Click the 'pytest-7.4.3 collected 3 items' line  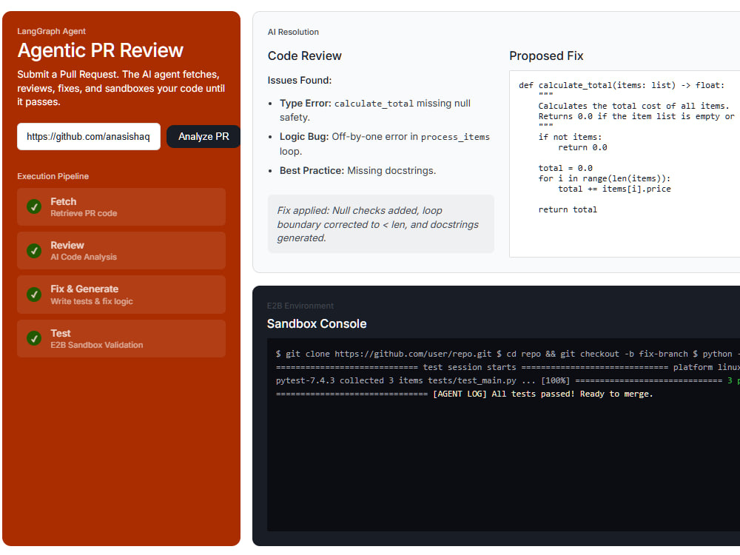(508, 380)
